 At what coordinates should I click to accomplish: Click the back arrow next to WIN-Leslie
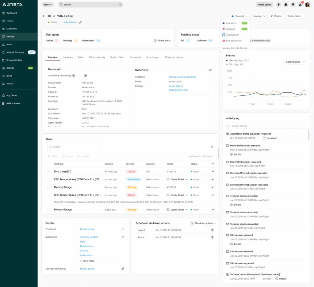pyautogui.click(x=44, y=16)
